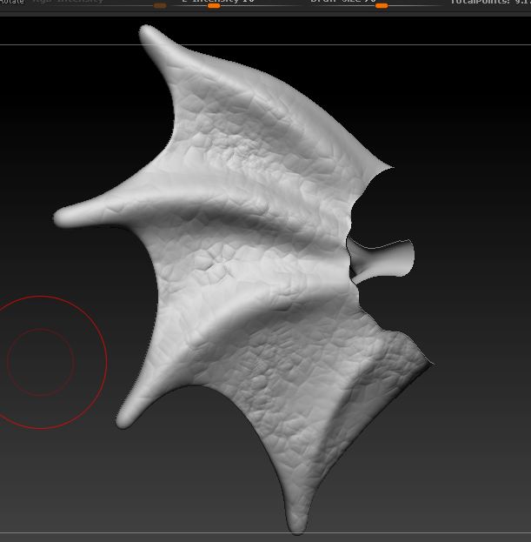
Task: Click the TotalPoints readout text
Action: 490,2
